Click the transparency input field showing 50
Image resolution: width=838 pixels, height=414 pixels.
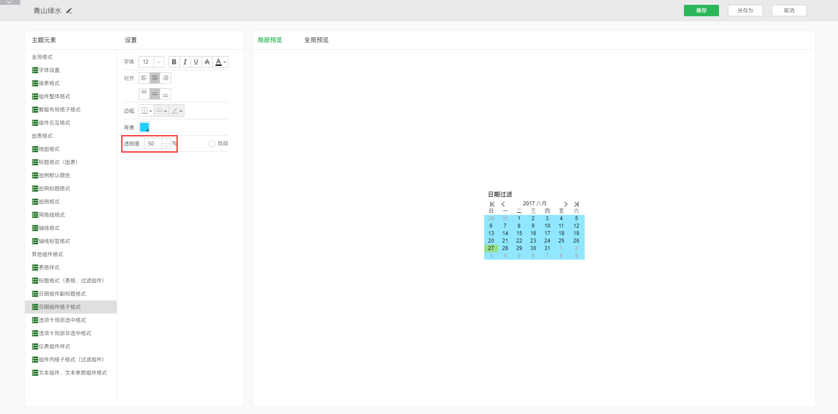pyautogui.click(x=153, y=143)
